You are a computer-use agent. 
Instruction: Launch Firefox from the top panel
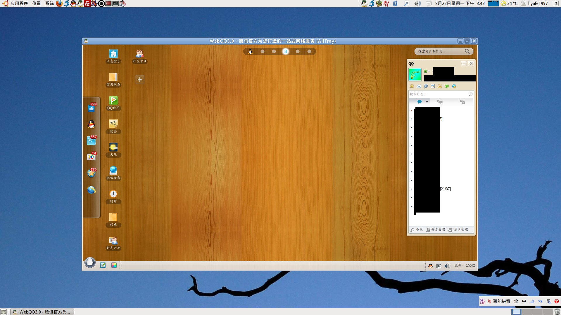59,4
